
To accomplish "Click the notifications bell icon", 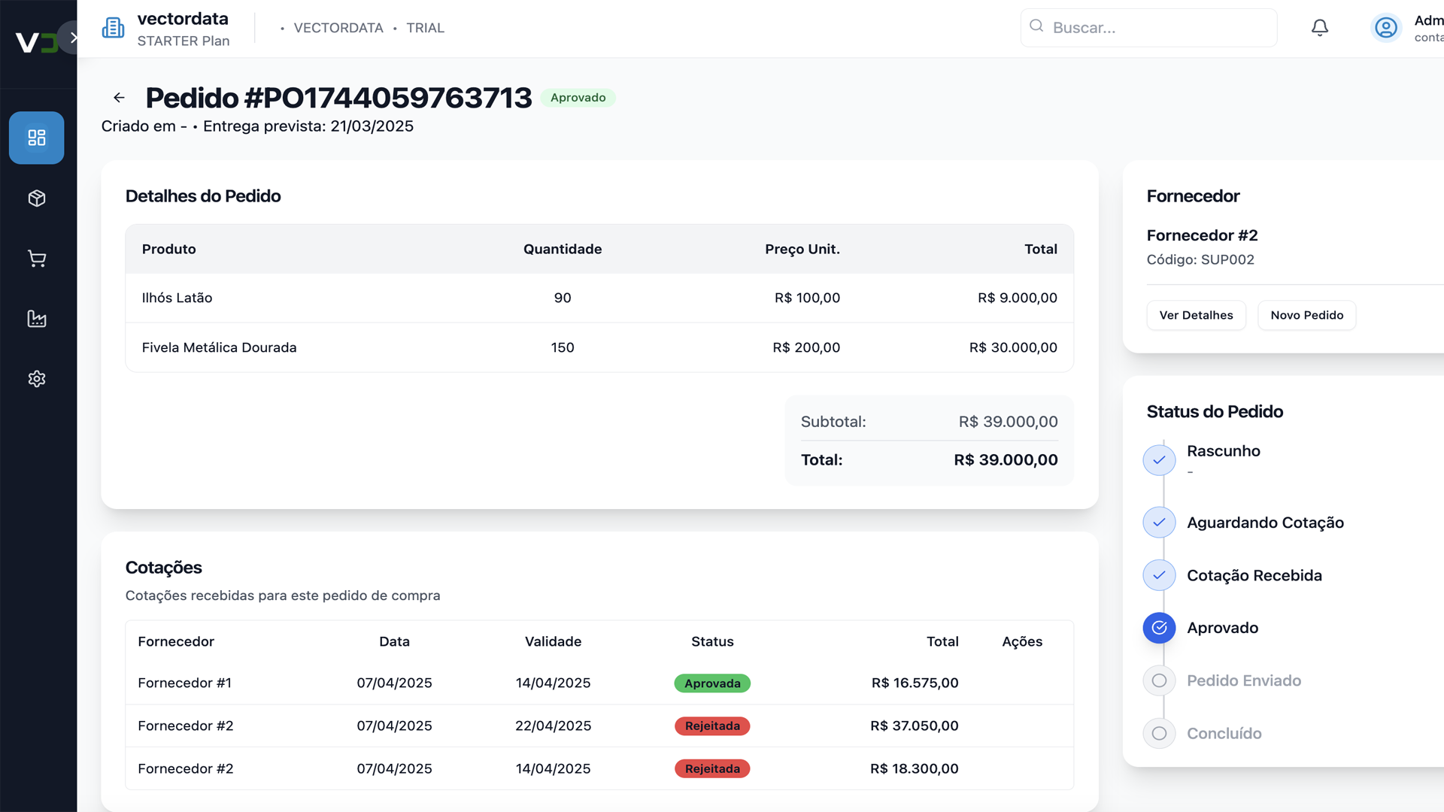I will point(1319,28).
